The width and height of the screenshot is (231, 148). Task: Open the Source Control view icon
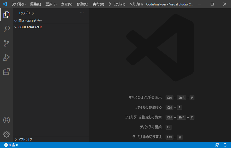7,43
